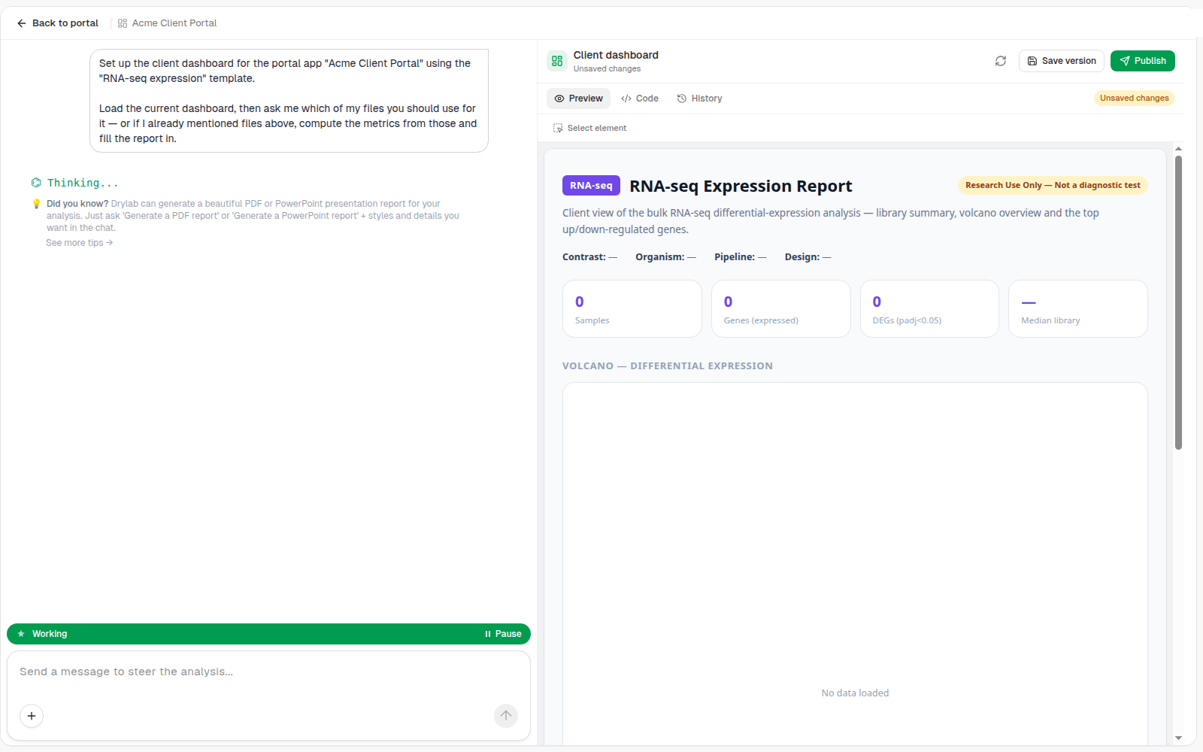Click the Unsaved changes subtitle under Client dashboard
Screen dimensions: 1203x752
pos(607,69)
